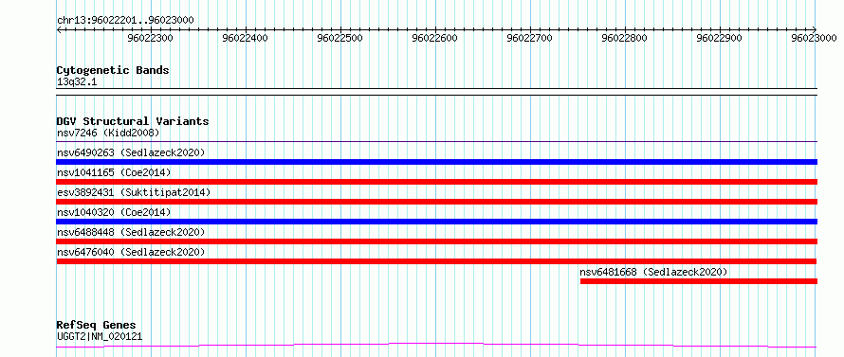Click the blue bar for nsv1040320

pyautogui.click(x=437, y=222)
